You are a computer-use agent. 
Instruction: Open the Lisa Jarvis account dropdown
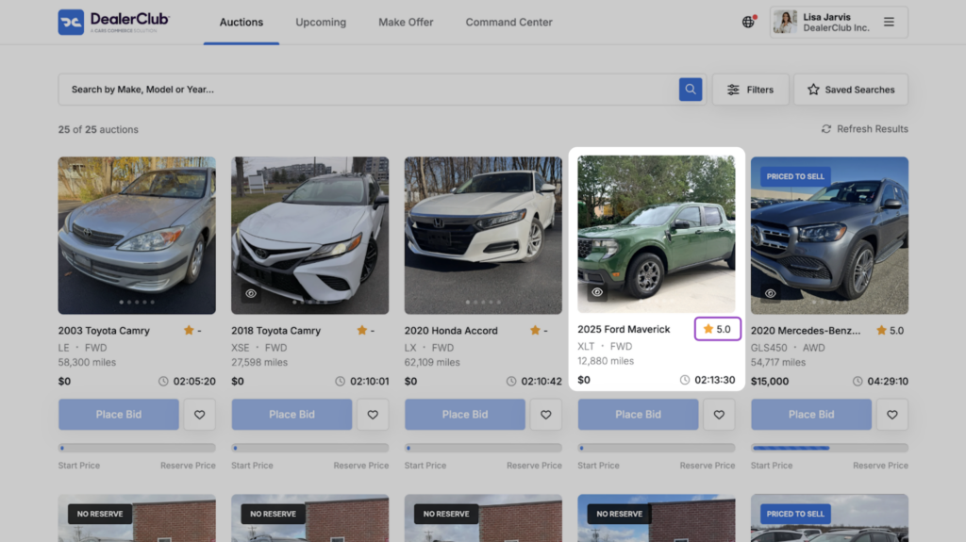pyautogui.click(x=839, y=23)
